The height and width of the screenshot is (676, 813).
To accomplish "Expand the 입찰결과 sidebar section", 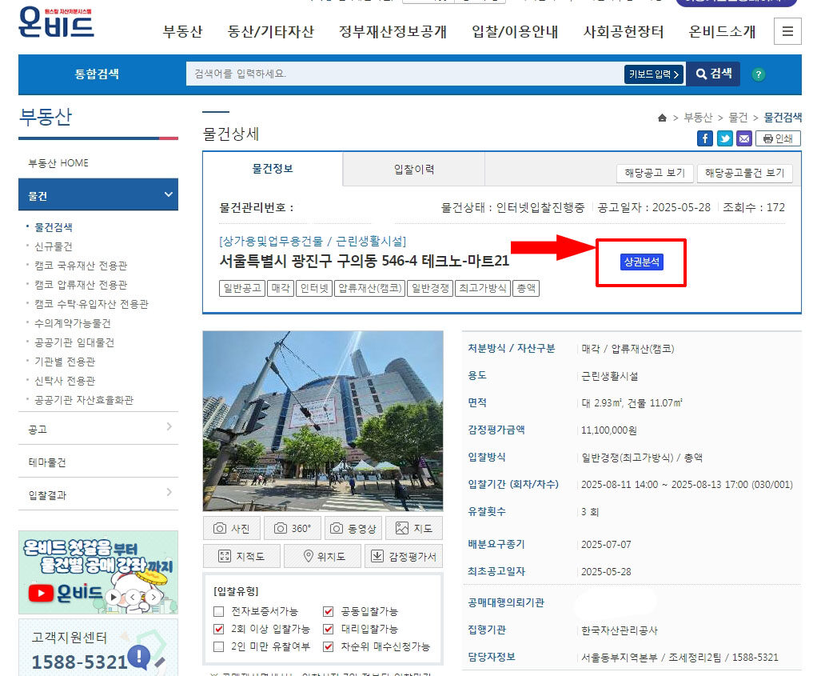I will click(x=98, y=495).
